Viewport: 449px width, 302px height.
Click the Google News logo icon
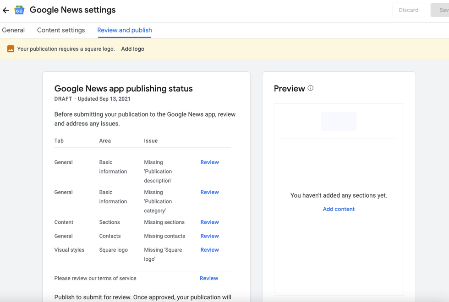tap(19, 10)
